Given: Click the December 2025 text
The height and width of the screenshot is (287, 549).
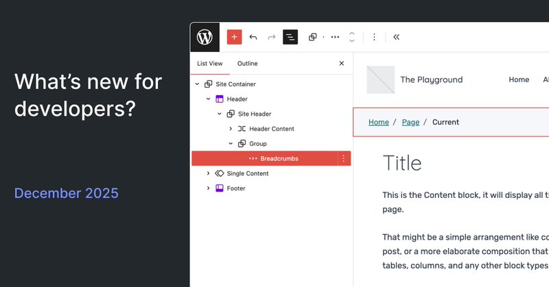Looking at the screenshot, I should (66, 193).
